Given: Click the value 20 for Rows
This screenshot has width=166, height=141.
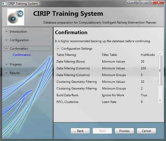Looking at the screenshot, I should coord(142,61).
